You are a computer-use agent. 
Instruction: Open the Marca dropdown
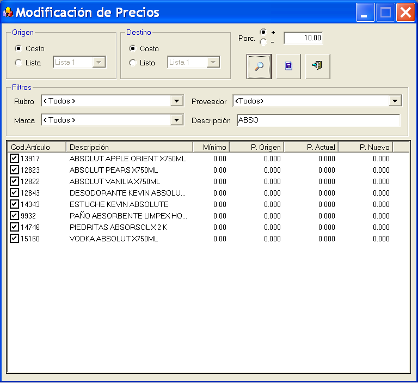[x=176, y=120]
